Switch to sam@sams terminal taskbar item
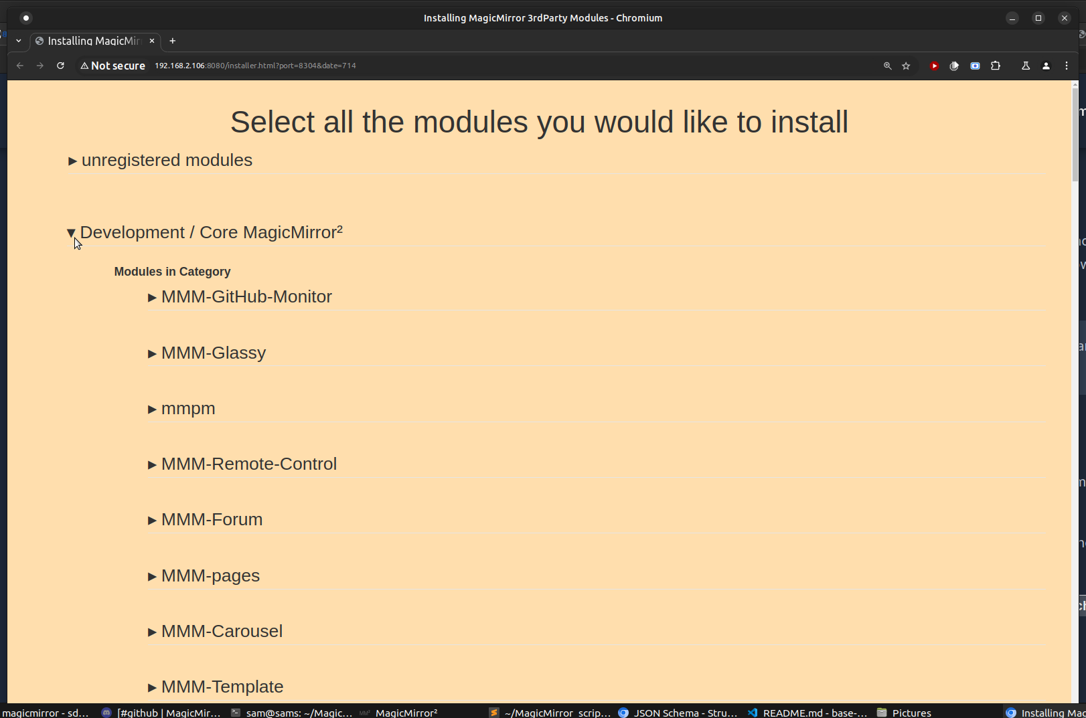The width and height of the screenshot is (1086, 718). click(292, 713)
